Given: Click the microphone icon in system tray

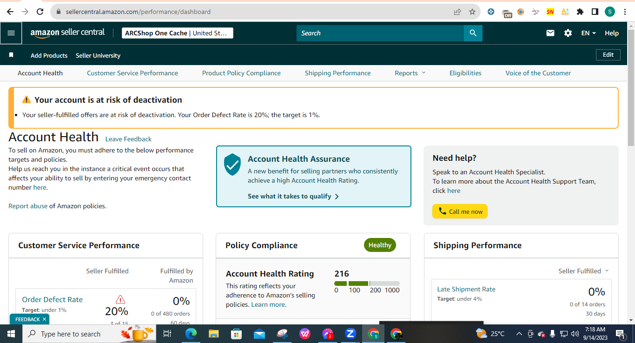Looking at the screenshot, I should (553, 334).
